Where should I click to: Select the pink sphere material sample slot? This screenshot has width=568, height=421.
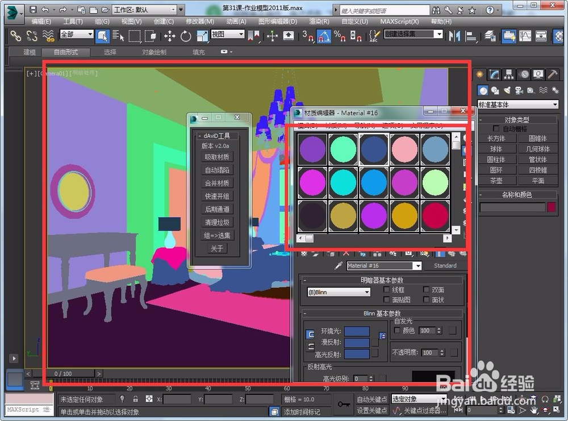coord(404,149)
